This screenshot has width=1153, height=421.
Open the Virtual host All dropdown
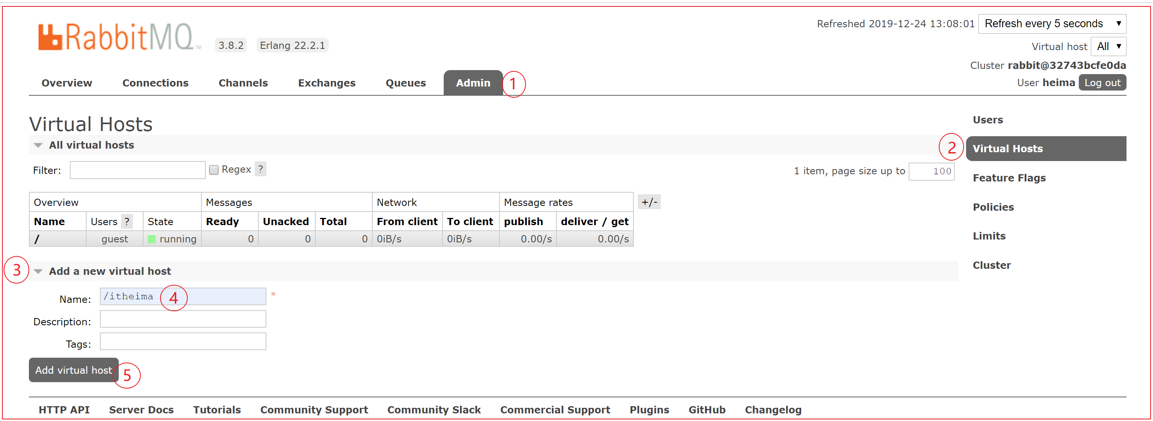pyautogui.click(x=1109, y=46)
